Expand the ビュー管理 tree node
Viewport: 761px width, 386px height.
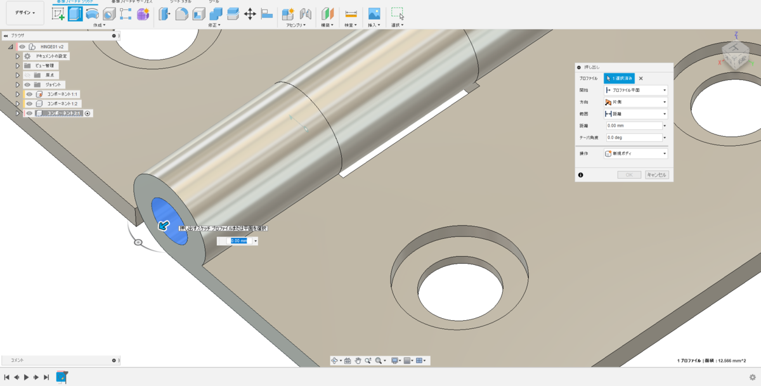(x=18, y=65)
